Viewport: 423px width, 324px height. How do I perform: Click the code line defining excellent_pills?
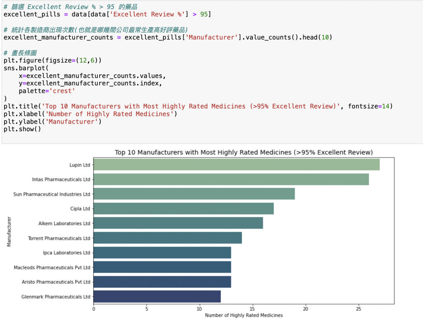(x=107, y=14)
